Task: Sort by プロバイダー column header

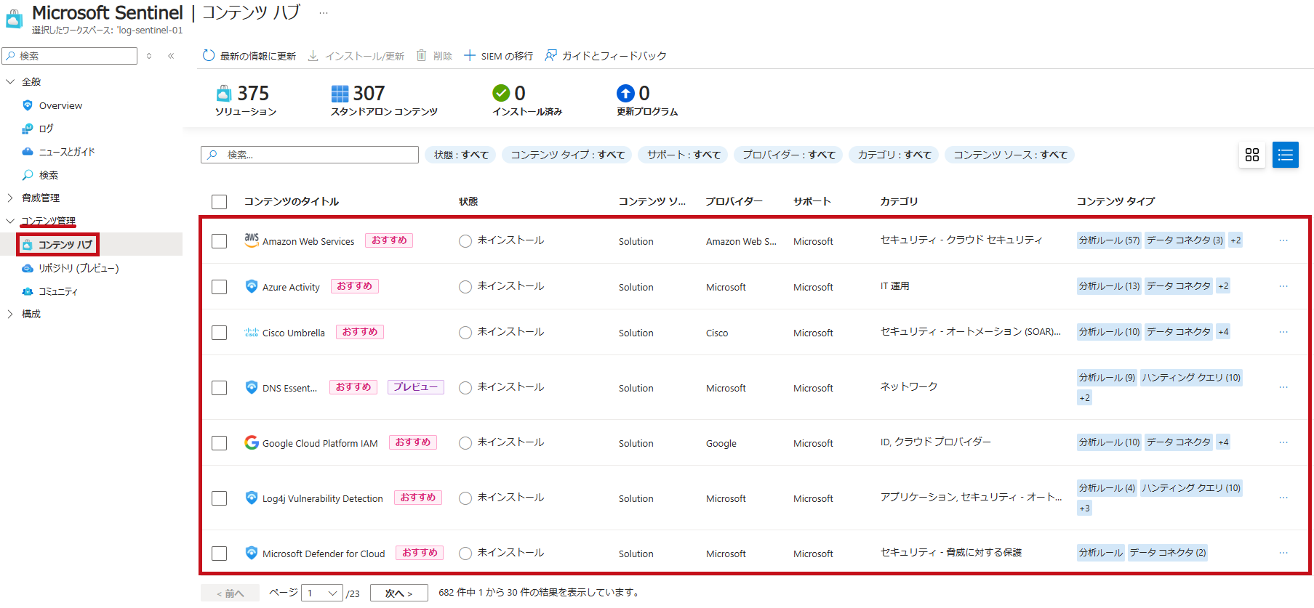Action: tap(734, 201)
